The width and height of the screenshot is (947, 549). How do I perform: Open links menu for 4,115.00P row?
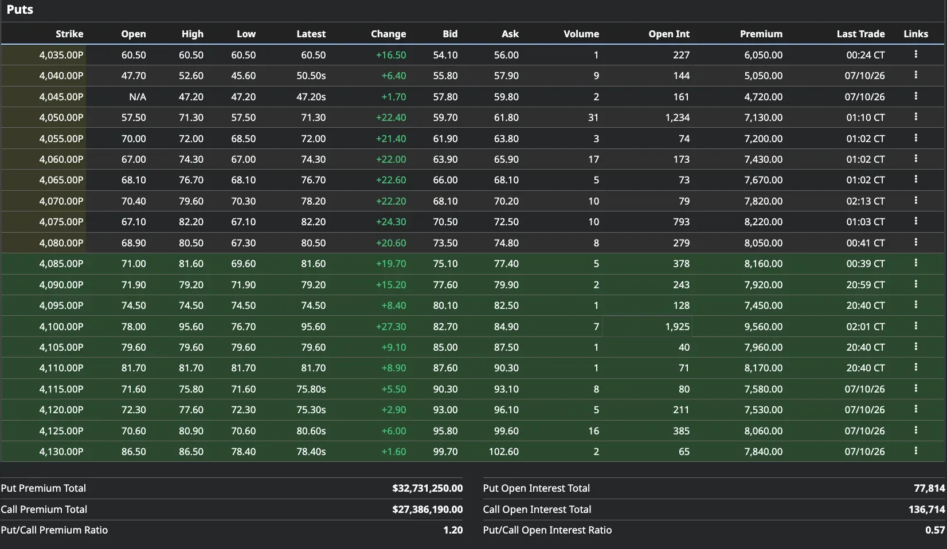915,389
